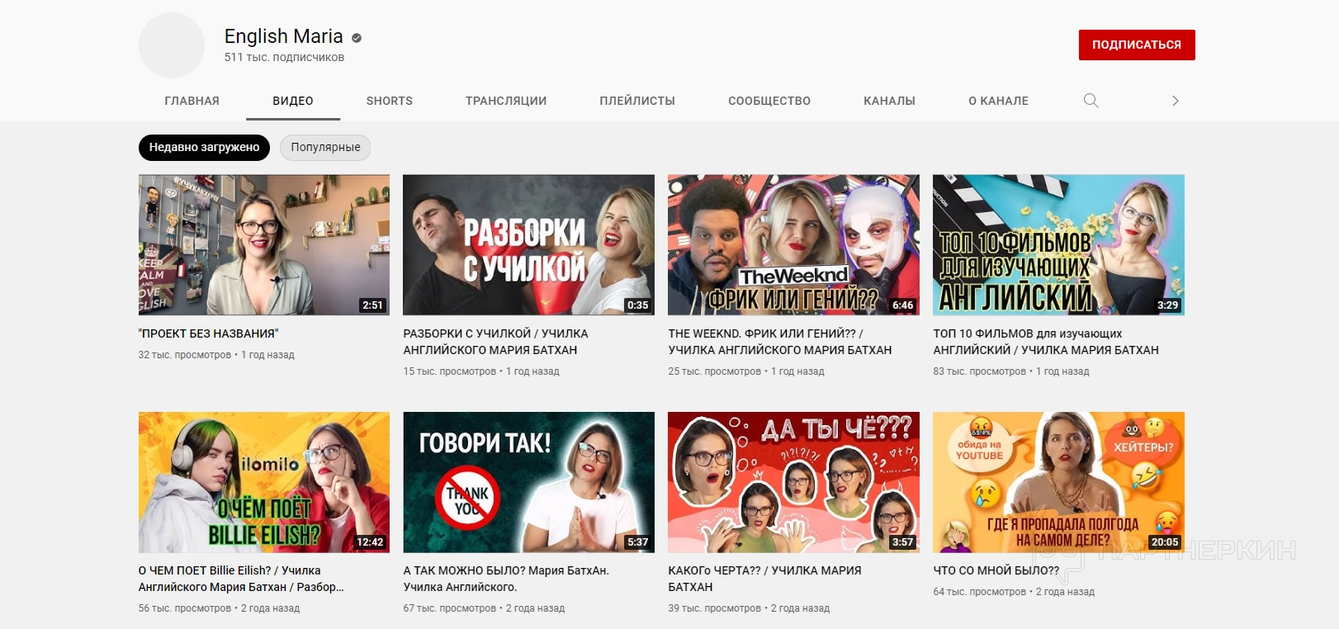Screen dimensions: 1339x629
Task: Open the SHORTS tab
Action: pos(389,101)
